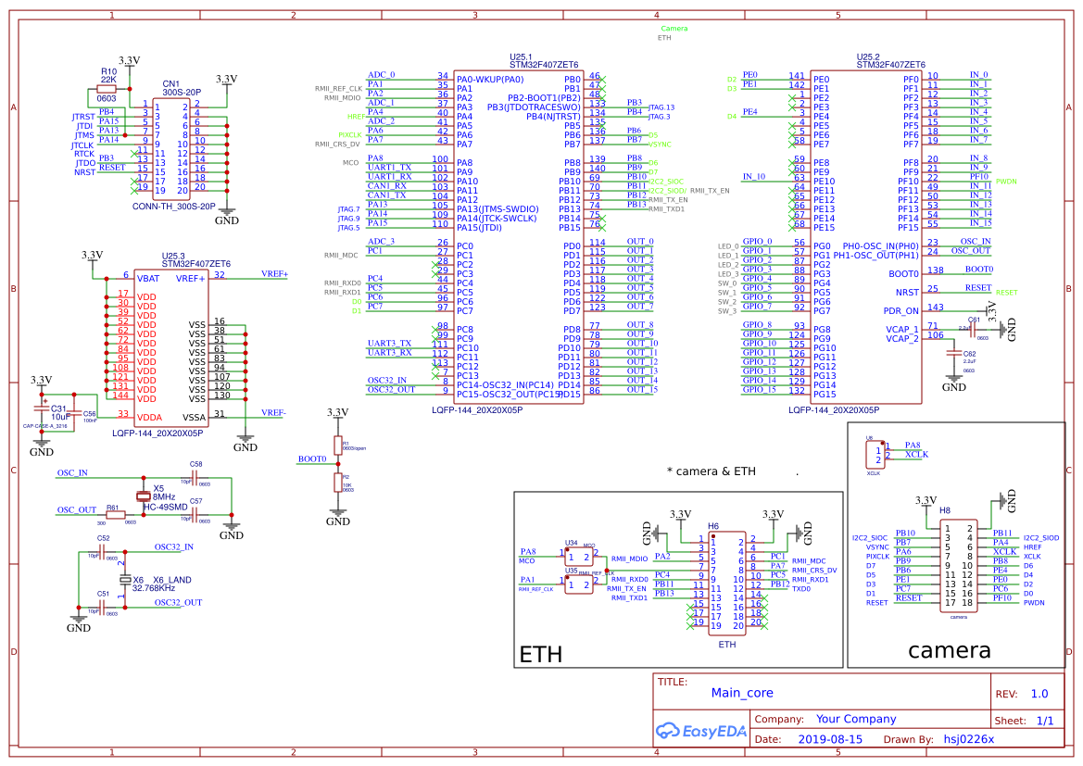Viewport: 1083px width, 766px height.
Task: Select the 32.768KHz crystal X6 symbol
Action: [x=125, y=579]
